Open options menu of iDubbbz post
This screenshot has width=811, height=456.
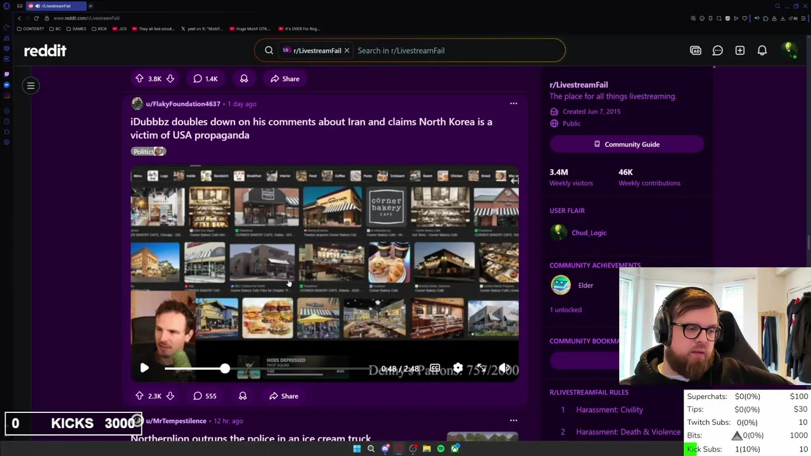(513, 103)
